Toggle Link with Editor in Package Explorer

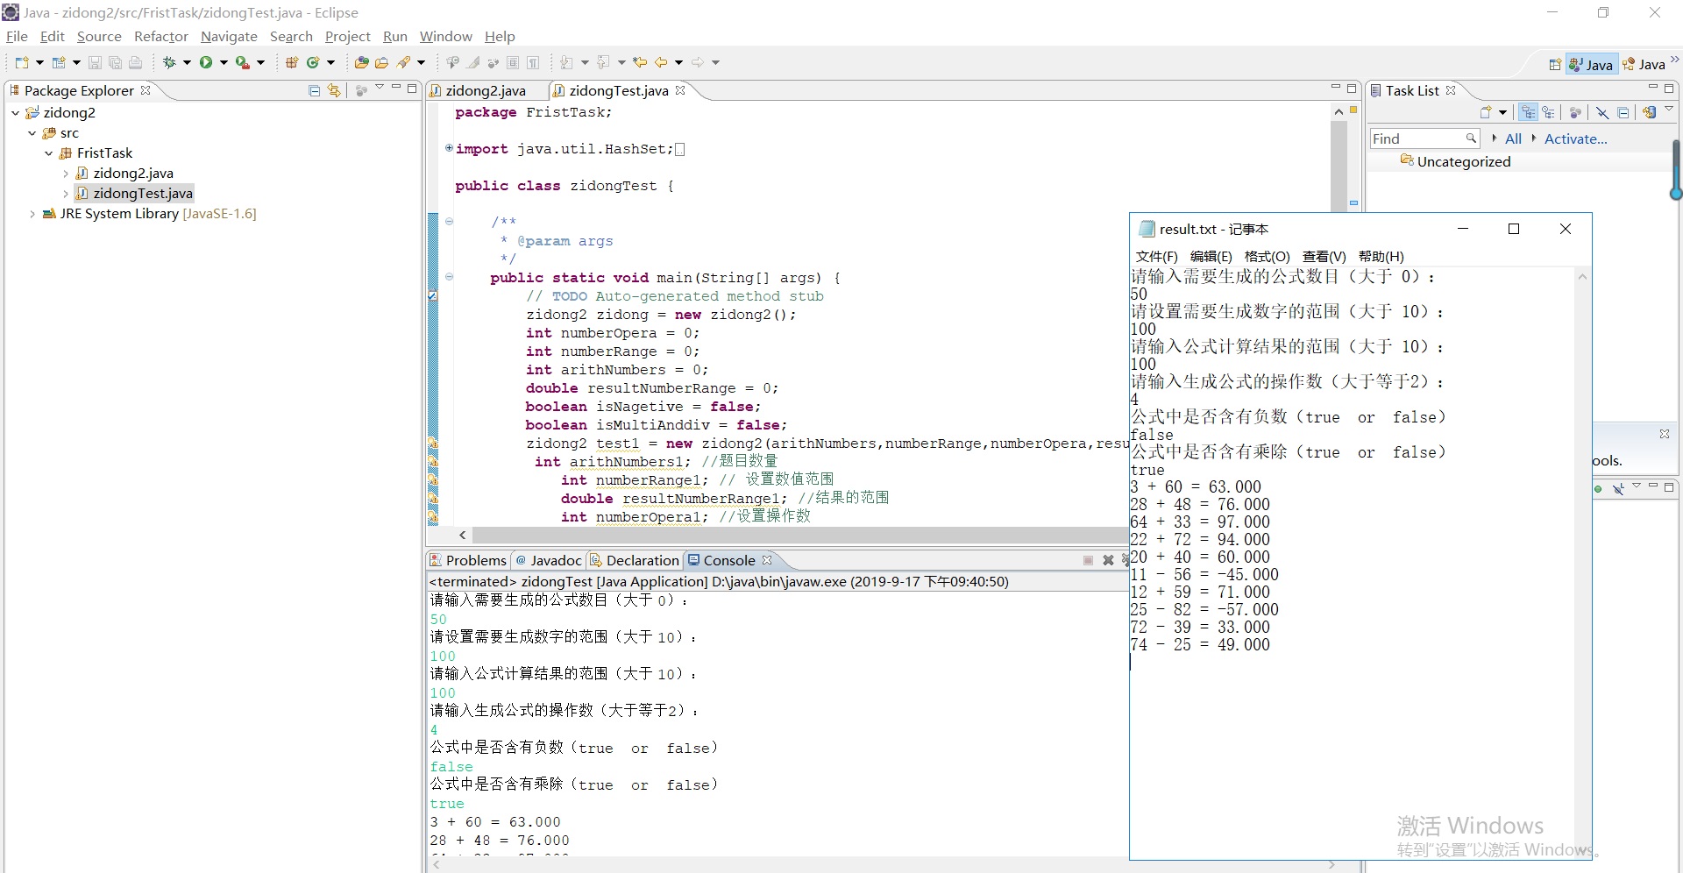tap(334, 90)
